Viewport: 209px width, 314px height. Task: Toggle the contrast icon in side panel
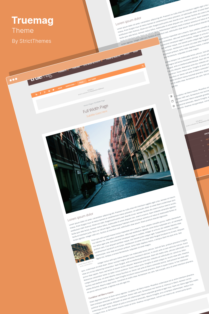click(171, 96)
